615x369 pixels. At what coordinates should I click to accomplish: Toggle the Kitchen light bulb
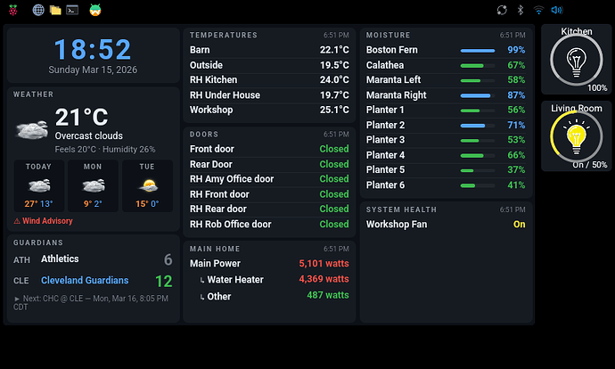tap(576, 61)
